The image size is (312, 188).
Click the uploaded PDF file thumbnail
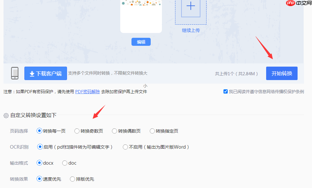click(x=141, y=17)
